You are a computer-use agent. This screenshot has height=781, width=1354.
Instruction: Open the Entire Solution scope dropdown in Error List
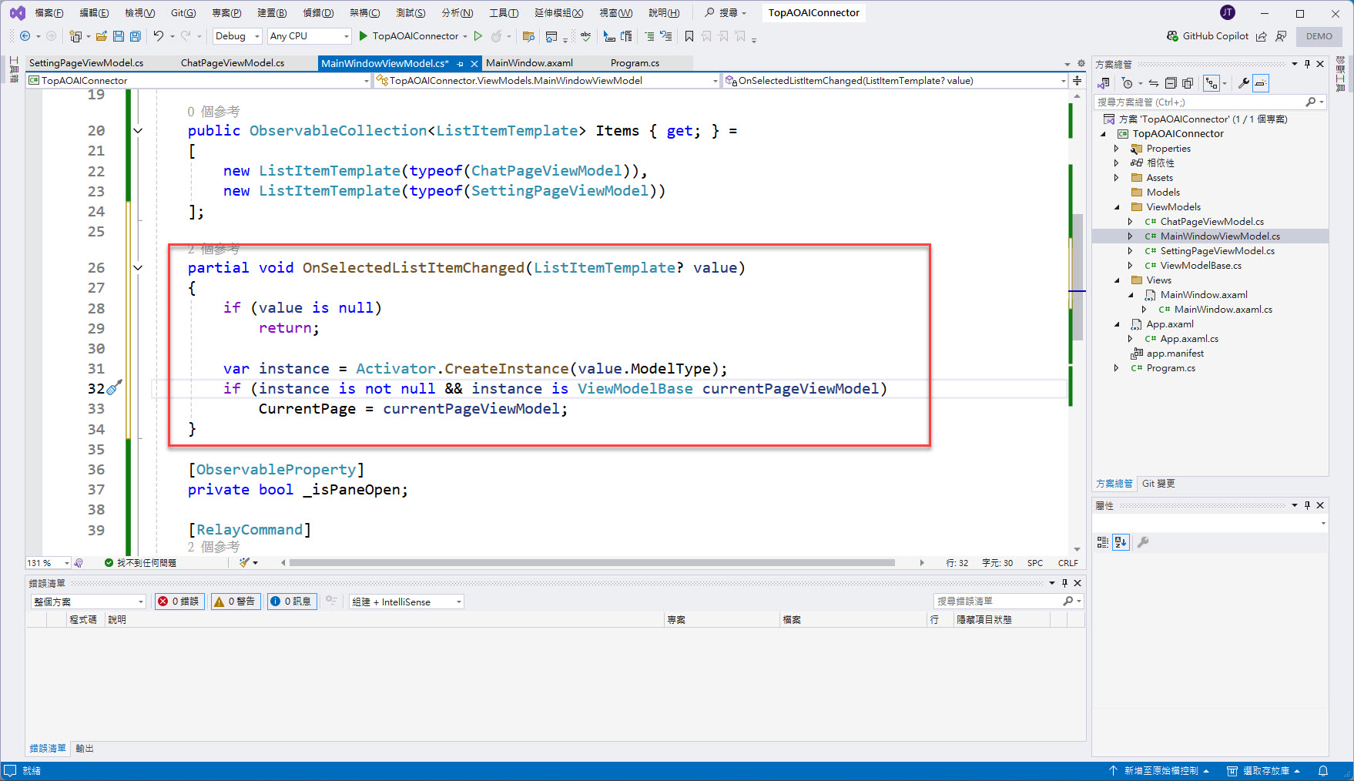[x=88, y=602]
